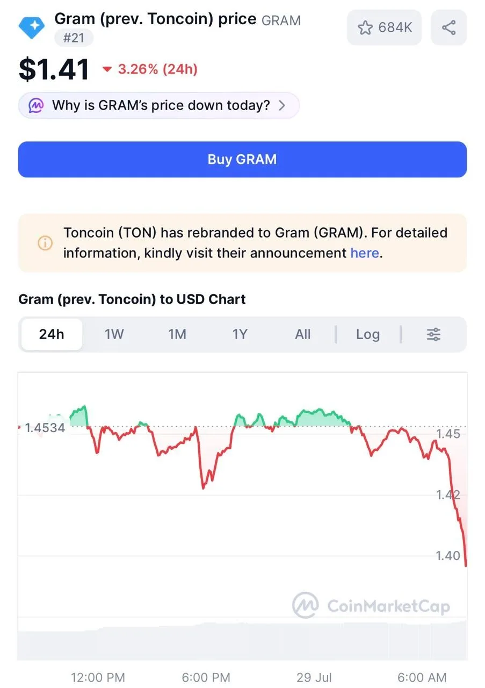The height and width of the screenshot is (688, 485).
Task: Select the 24h chart range
Action: click(52, 334)
